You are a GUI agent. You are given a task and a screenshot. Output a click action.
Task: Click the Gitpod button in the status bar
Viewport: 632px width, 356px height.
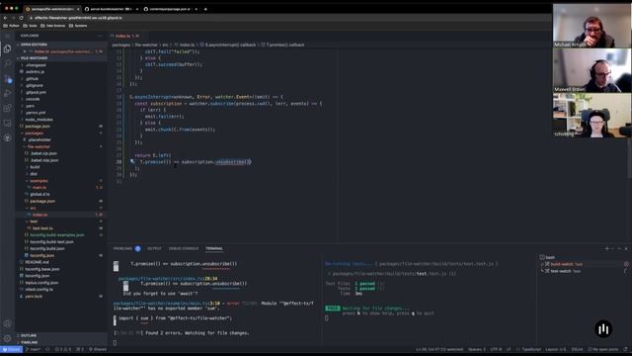[x=11, y=349]
